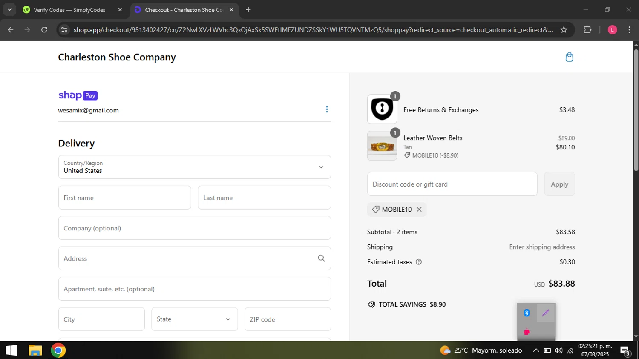
Task: Switch to the Verify Codes — SimplyCodes tab
Action: [x=72, y=10]
